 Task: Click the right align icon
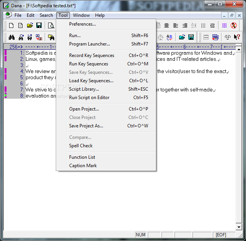185,26
